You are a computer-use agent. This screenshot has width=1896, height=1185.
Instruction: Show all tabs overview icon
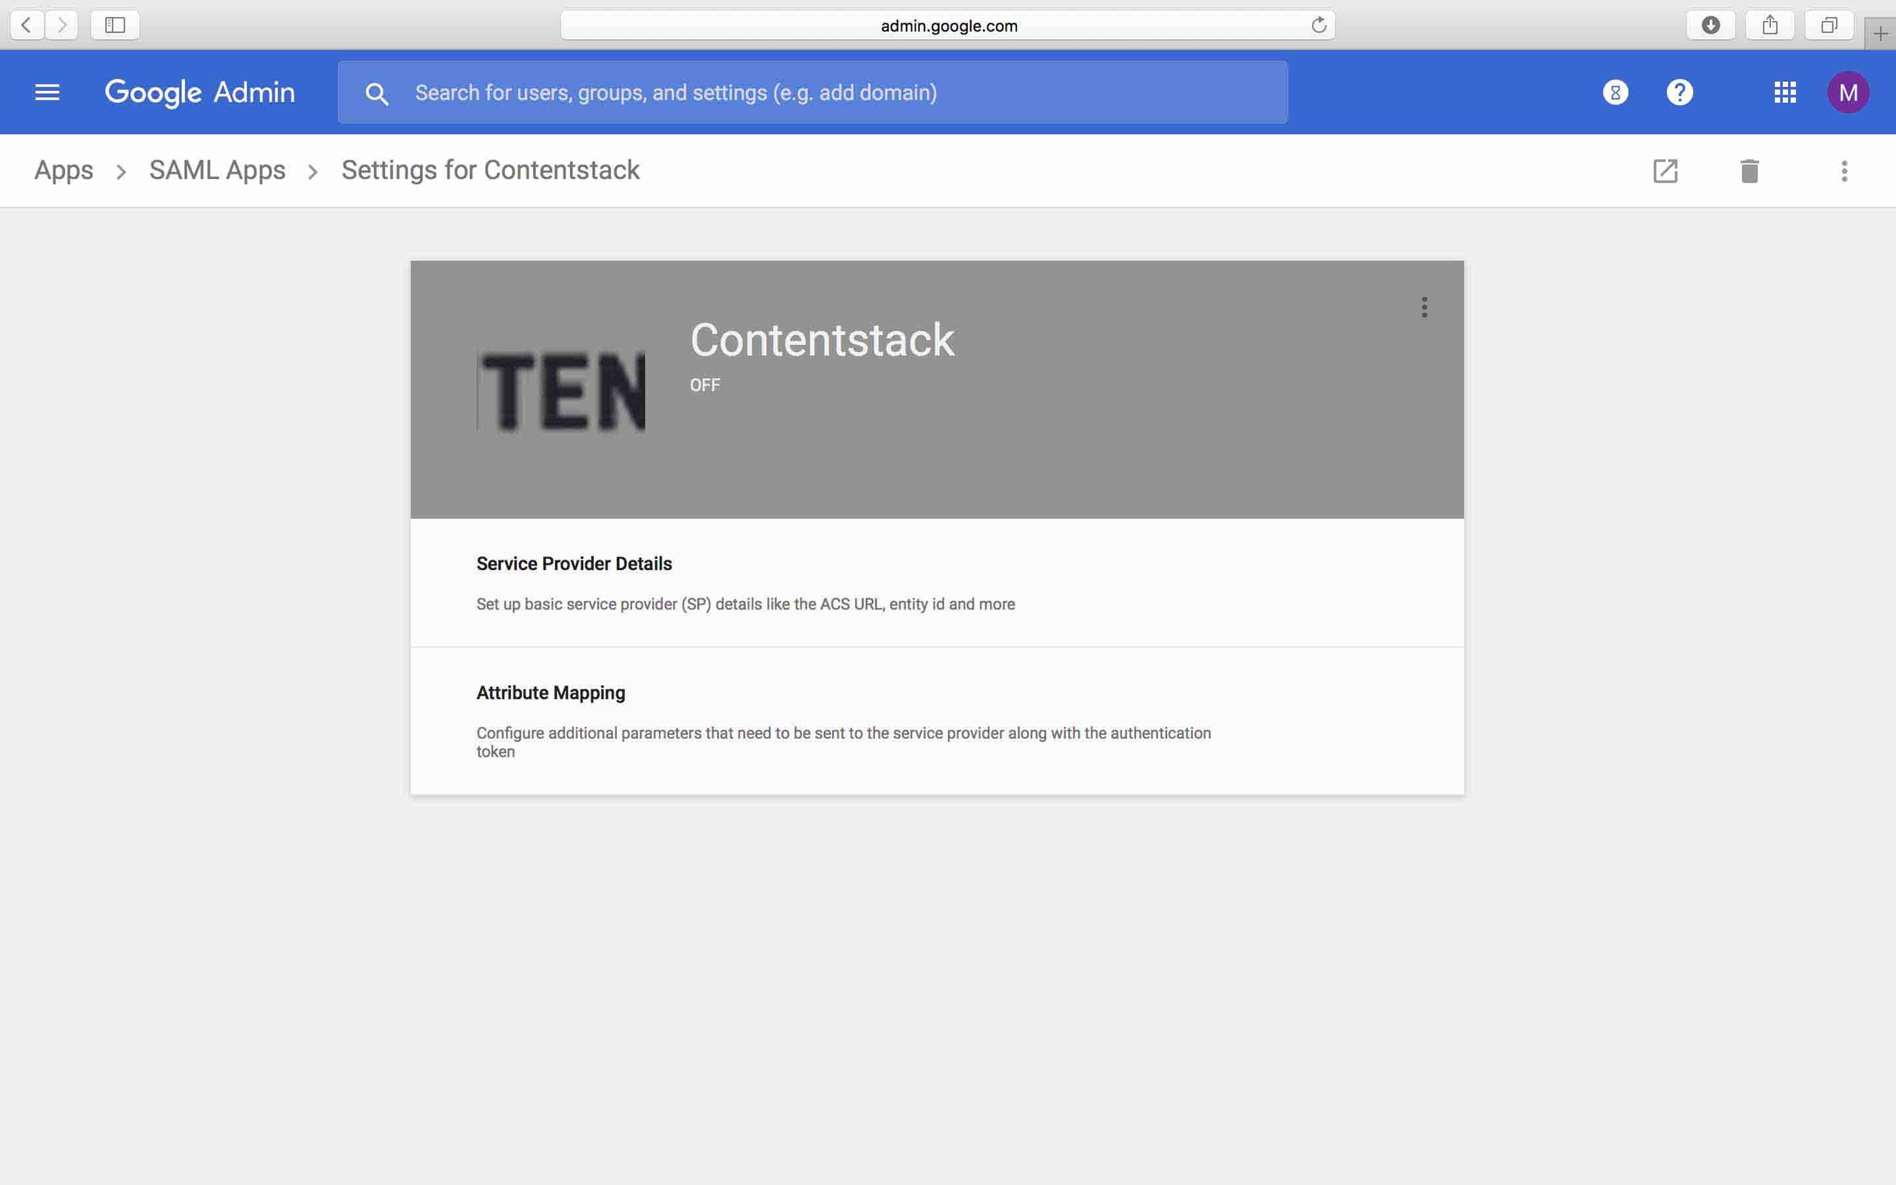(x=1829, y=25)
